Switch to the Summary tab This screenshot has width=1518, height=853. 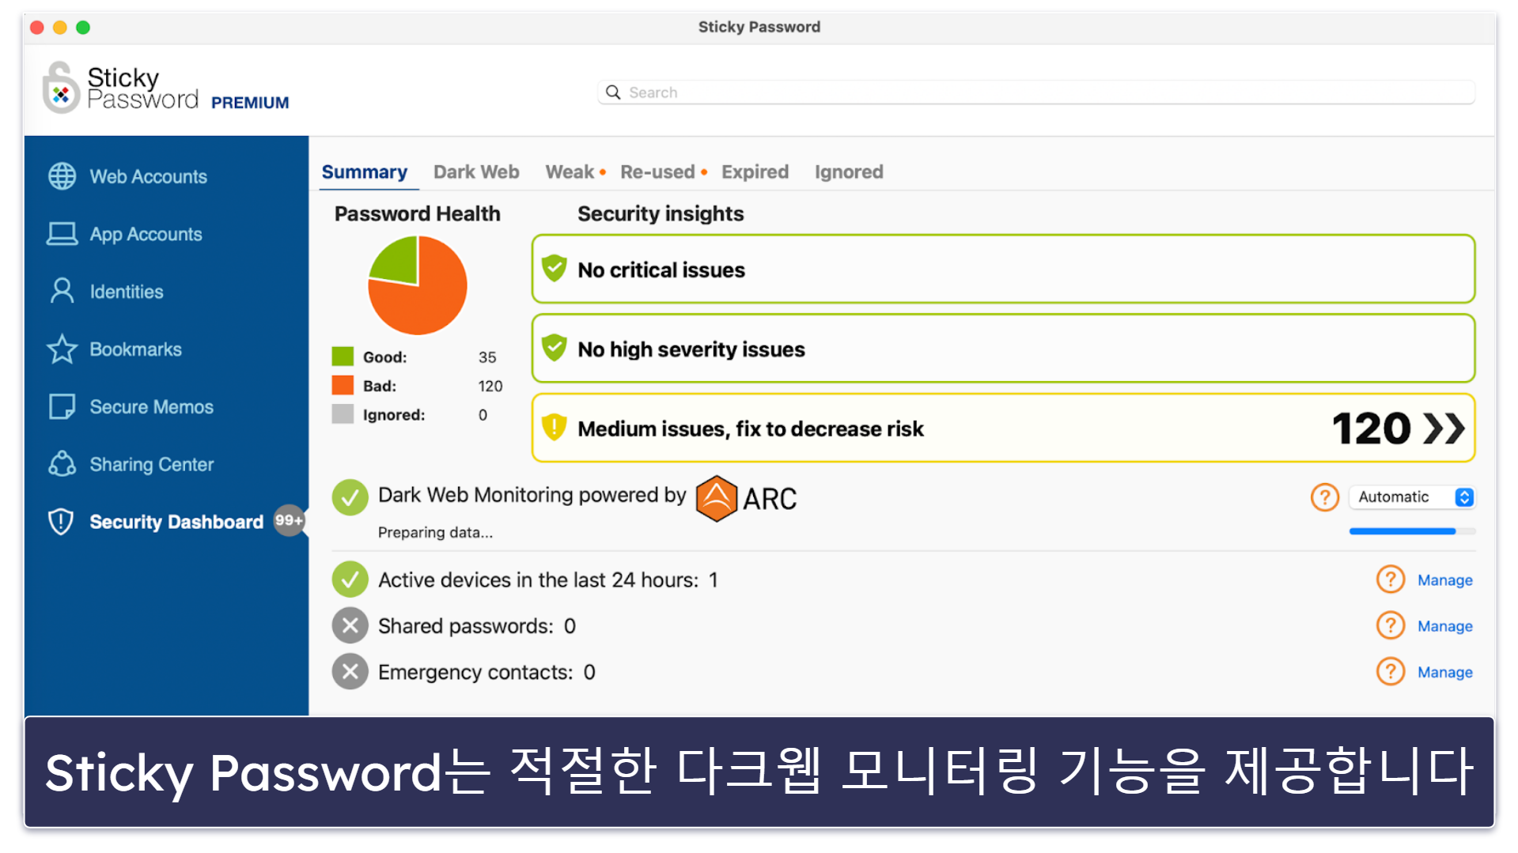click(364, 172)
